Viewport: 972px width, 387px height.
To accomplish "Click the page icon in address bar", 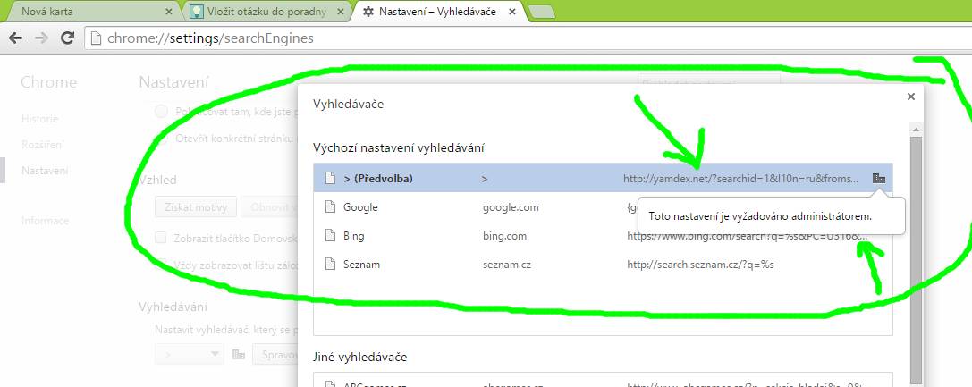I will coord(96,38).
